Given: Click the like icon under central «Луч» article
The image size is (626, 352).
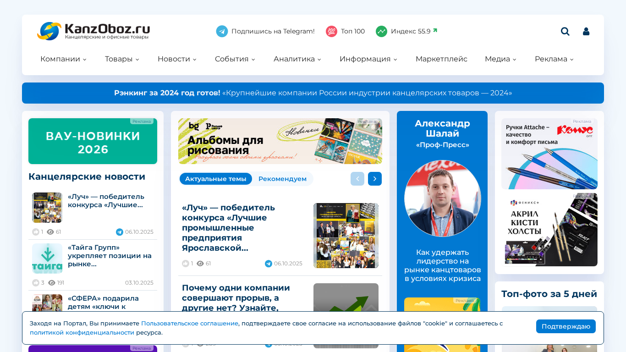Looking at the screenshot, I should coord(186,264).
